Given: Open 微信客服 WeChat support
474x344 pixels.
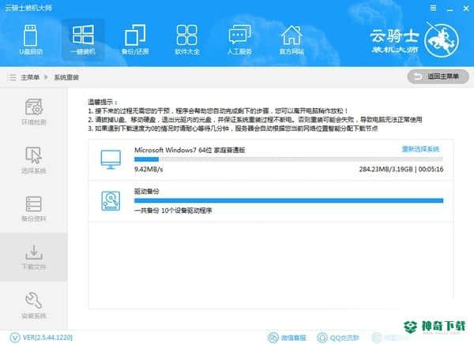Looking at the screenshot, I should pos(287,338).
